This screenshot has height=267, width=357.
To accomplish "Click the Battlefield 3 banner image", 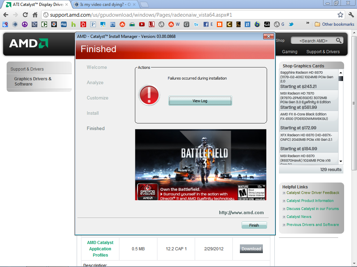I will click(x=200, y=164).
